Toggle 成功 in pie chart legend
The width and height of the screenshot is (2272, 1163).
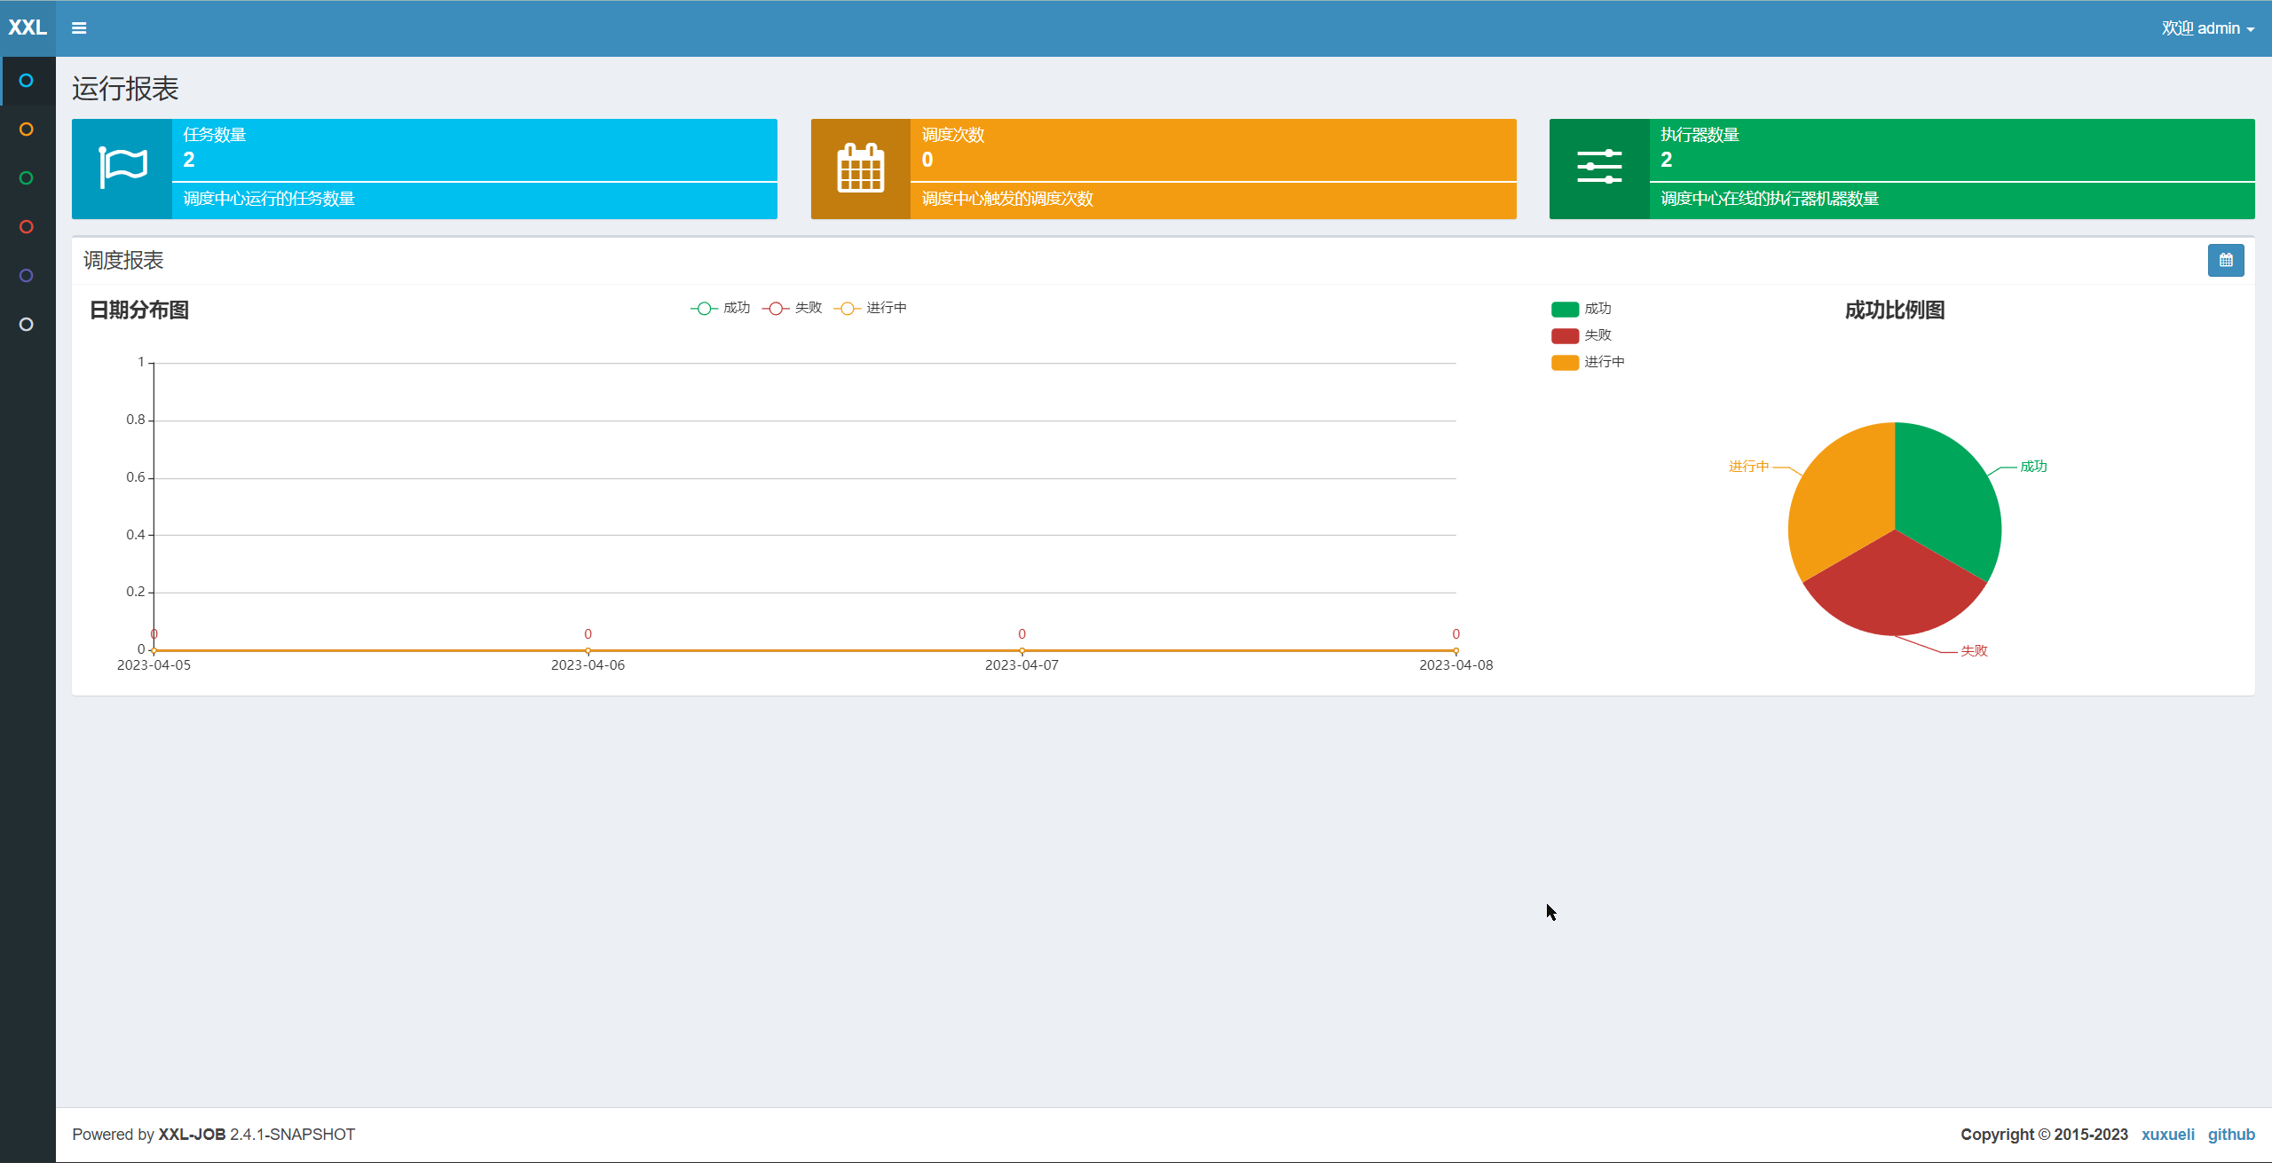[1582, 309]
